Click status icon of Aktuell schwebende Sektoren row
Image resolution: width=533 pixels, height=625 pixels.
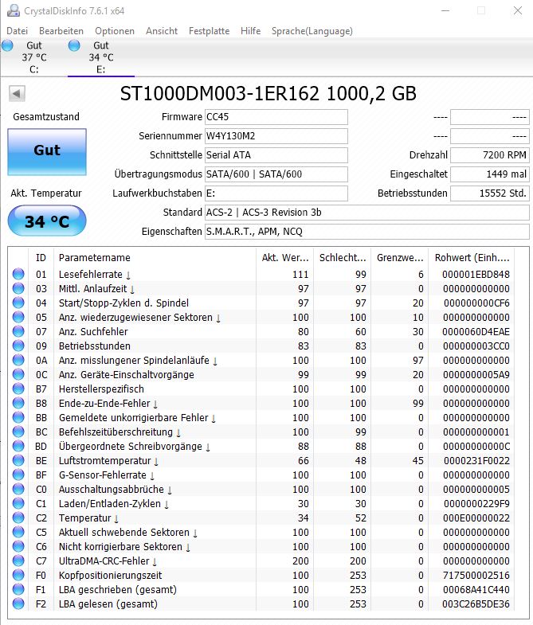pyautogui.click(x=18, y=533)
